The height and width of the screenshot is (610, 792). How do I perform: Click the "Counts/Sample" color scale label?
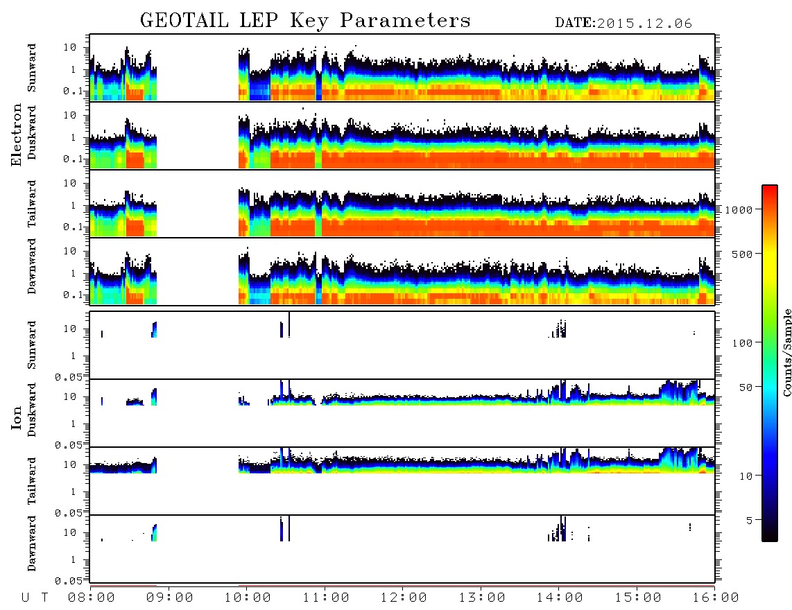[x=786, y=352]
